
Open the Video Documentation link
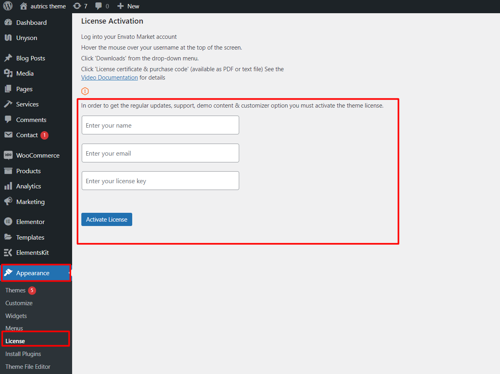pyautogui.click(x=109, y=77)
